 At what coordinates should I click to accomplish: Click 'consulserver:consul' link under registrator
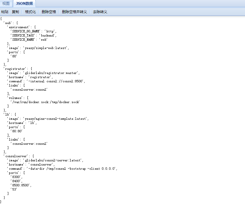29,90
